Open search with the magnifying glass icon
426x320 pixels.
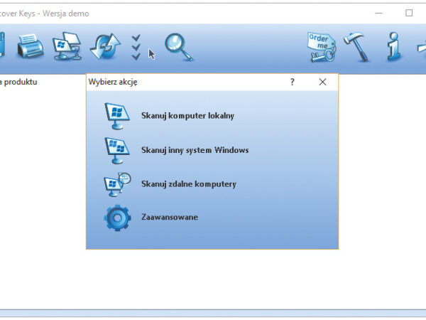(178, 46)
